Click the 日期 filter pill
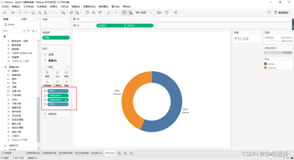This screenshot has width=294, height=160. (56, 37)
